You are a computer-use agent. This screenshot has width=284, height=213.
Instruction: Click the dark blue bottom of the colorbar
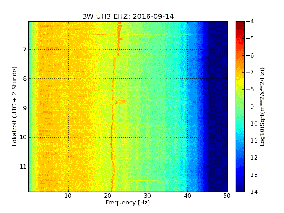(240, 189)
